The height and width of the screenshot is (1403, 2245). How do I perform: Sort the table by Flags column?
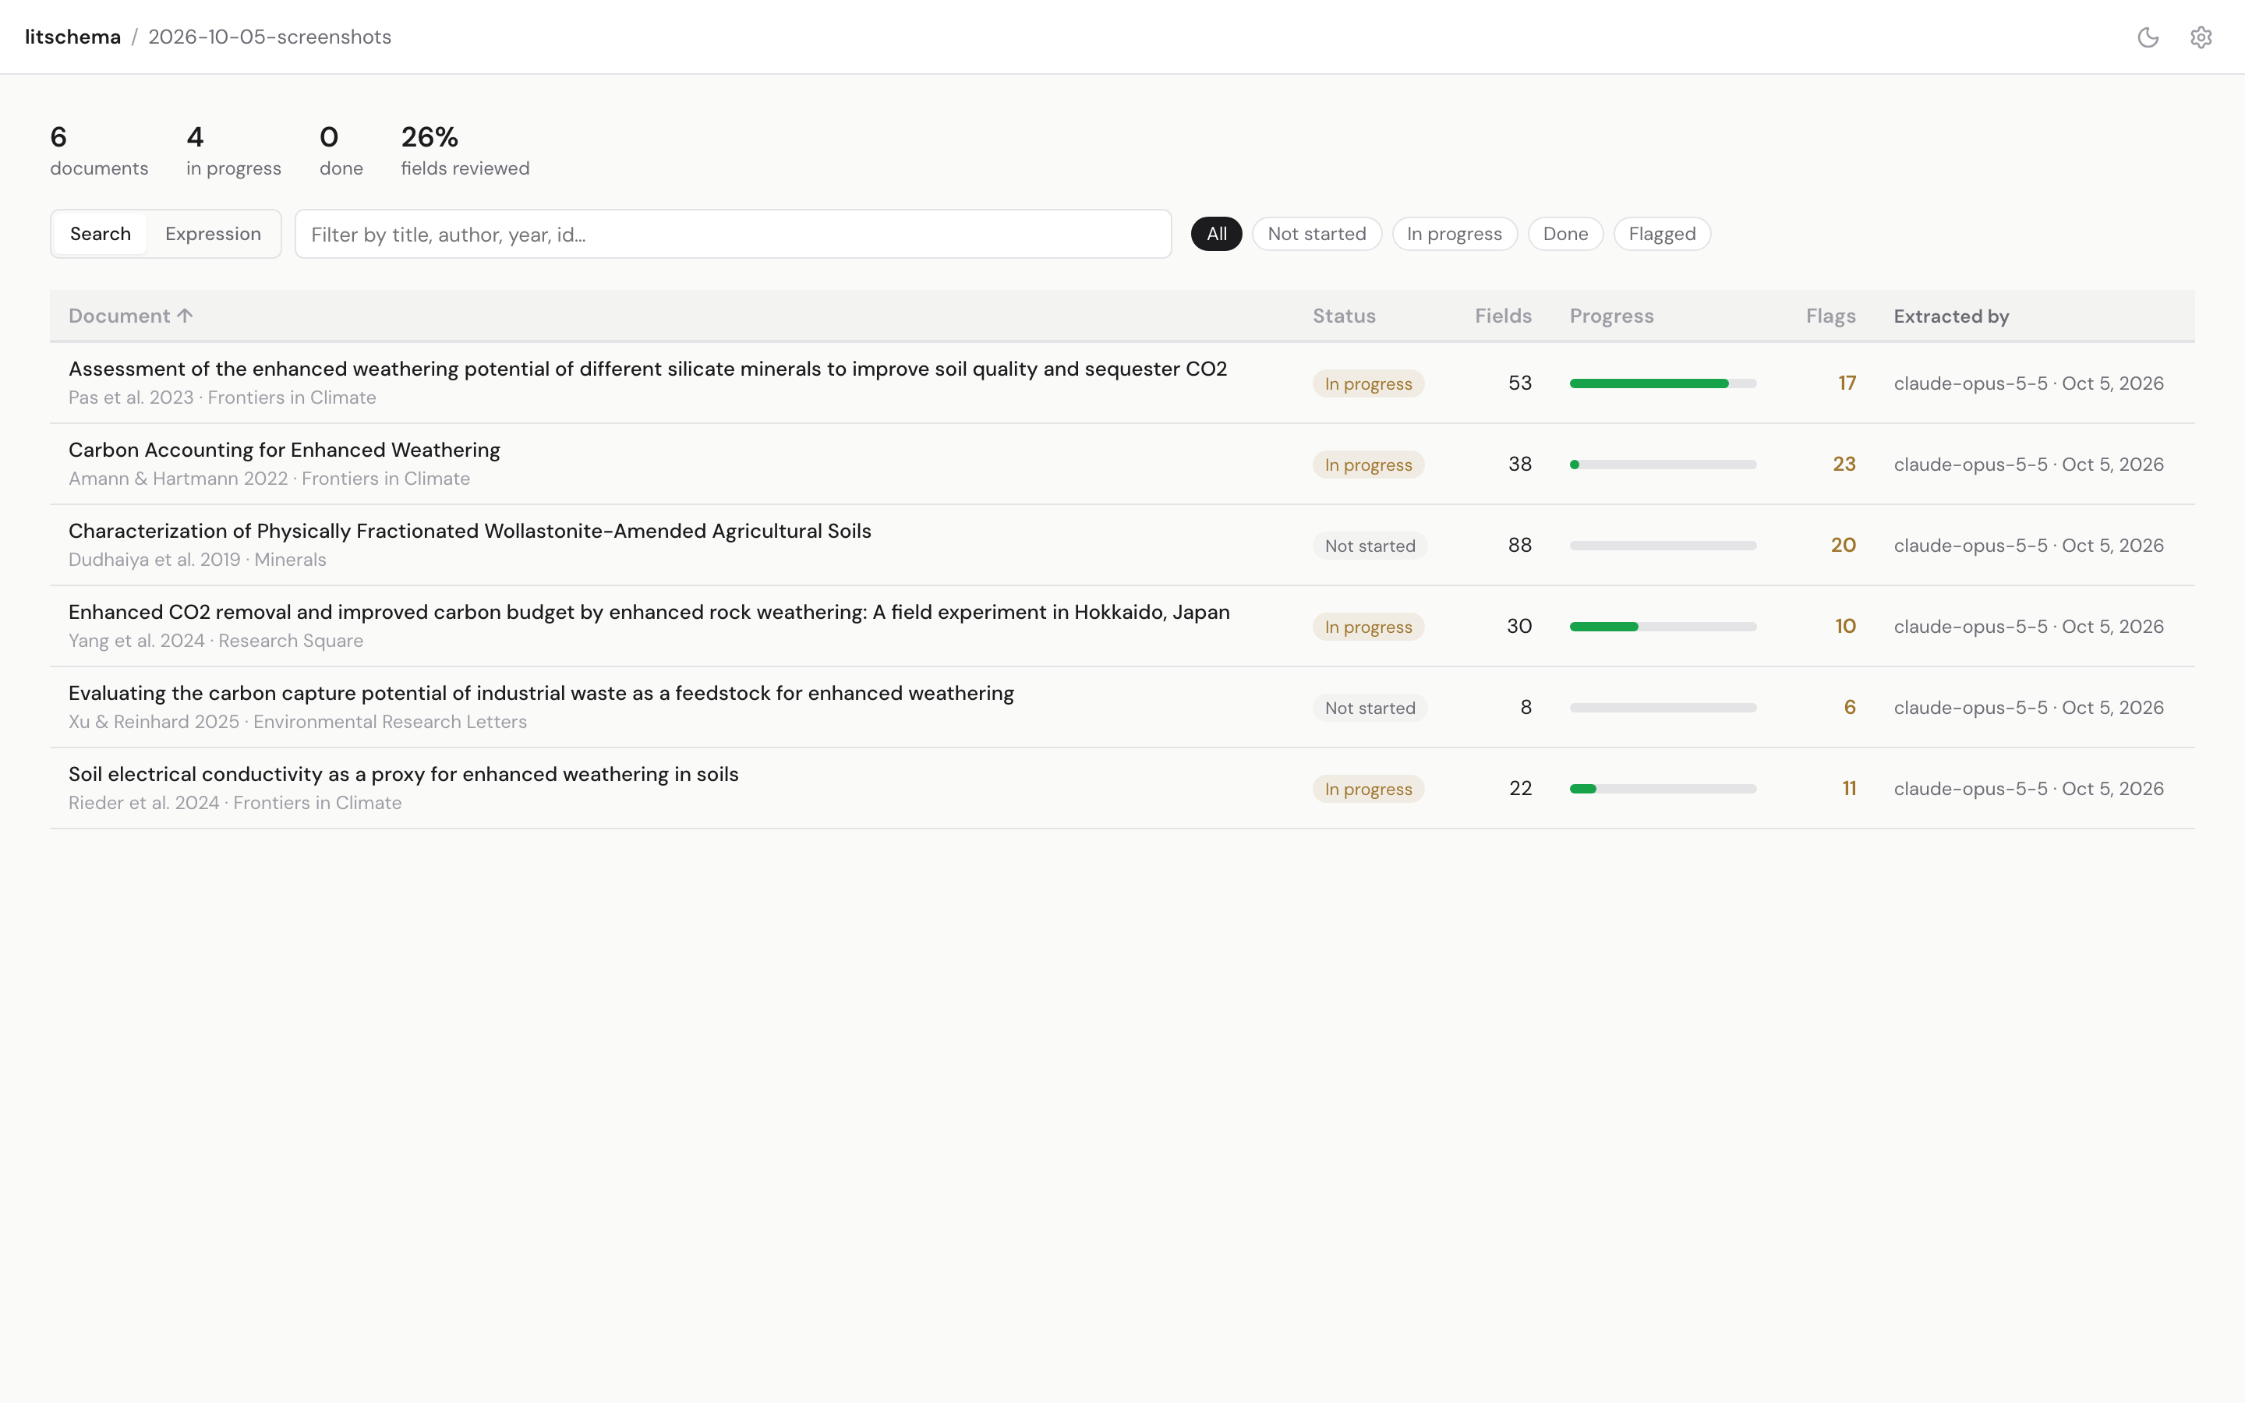[1830, 316]
